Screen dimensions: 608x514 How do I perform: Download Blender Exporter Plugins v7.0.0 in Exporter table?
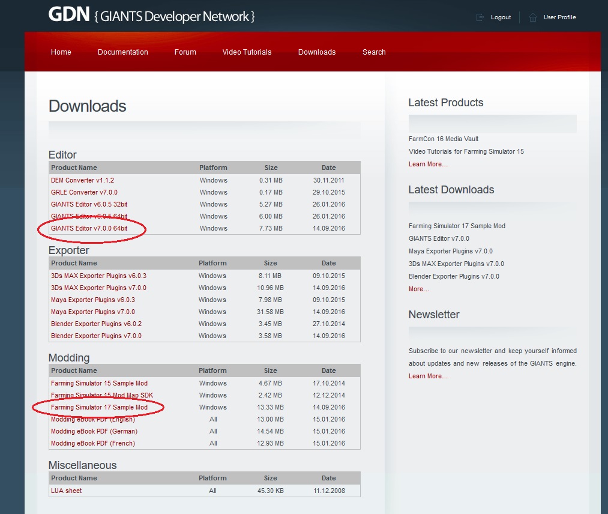[96, 336]
